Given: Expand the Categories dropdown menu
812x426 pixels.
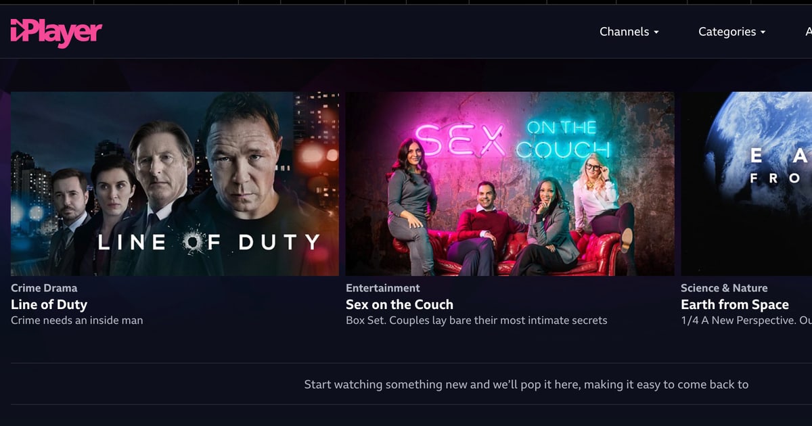Looking at the screenshot, I should coord(732,32).
